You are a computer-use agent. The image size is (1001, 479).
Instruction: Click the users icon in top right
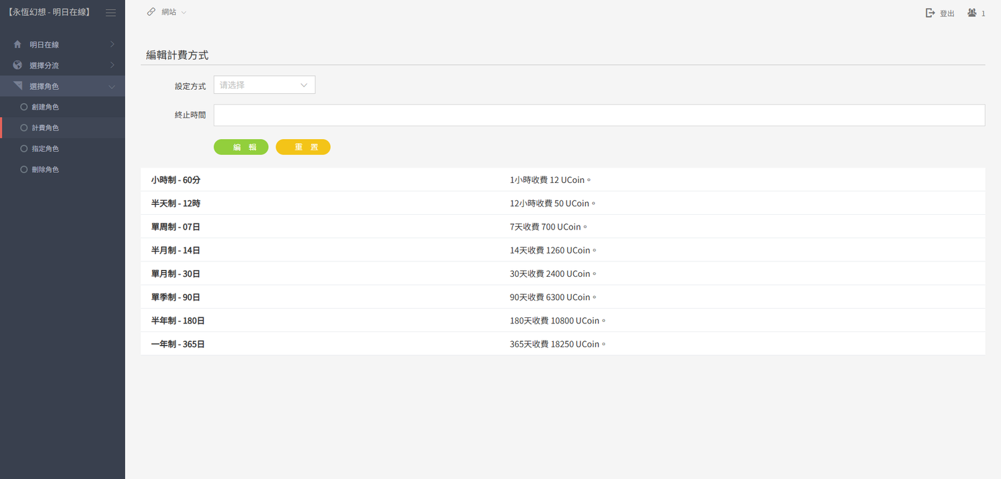972,13
